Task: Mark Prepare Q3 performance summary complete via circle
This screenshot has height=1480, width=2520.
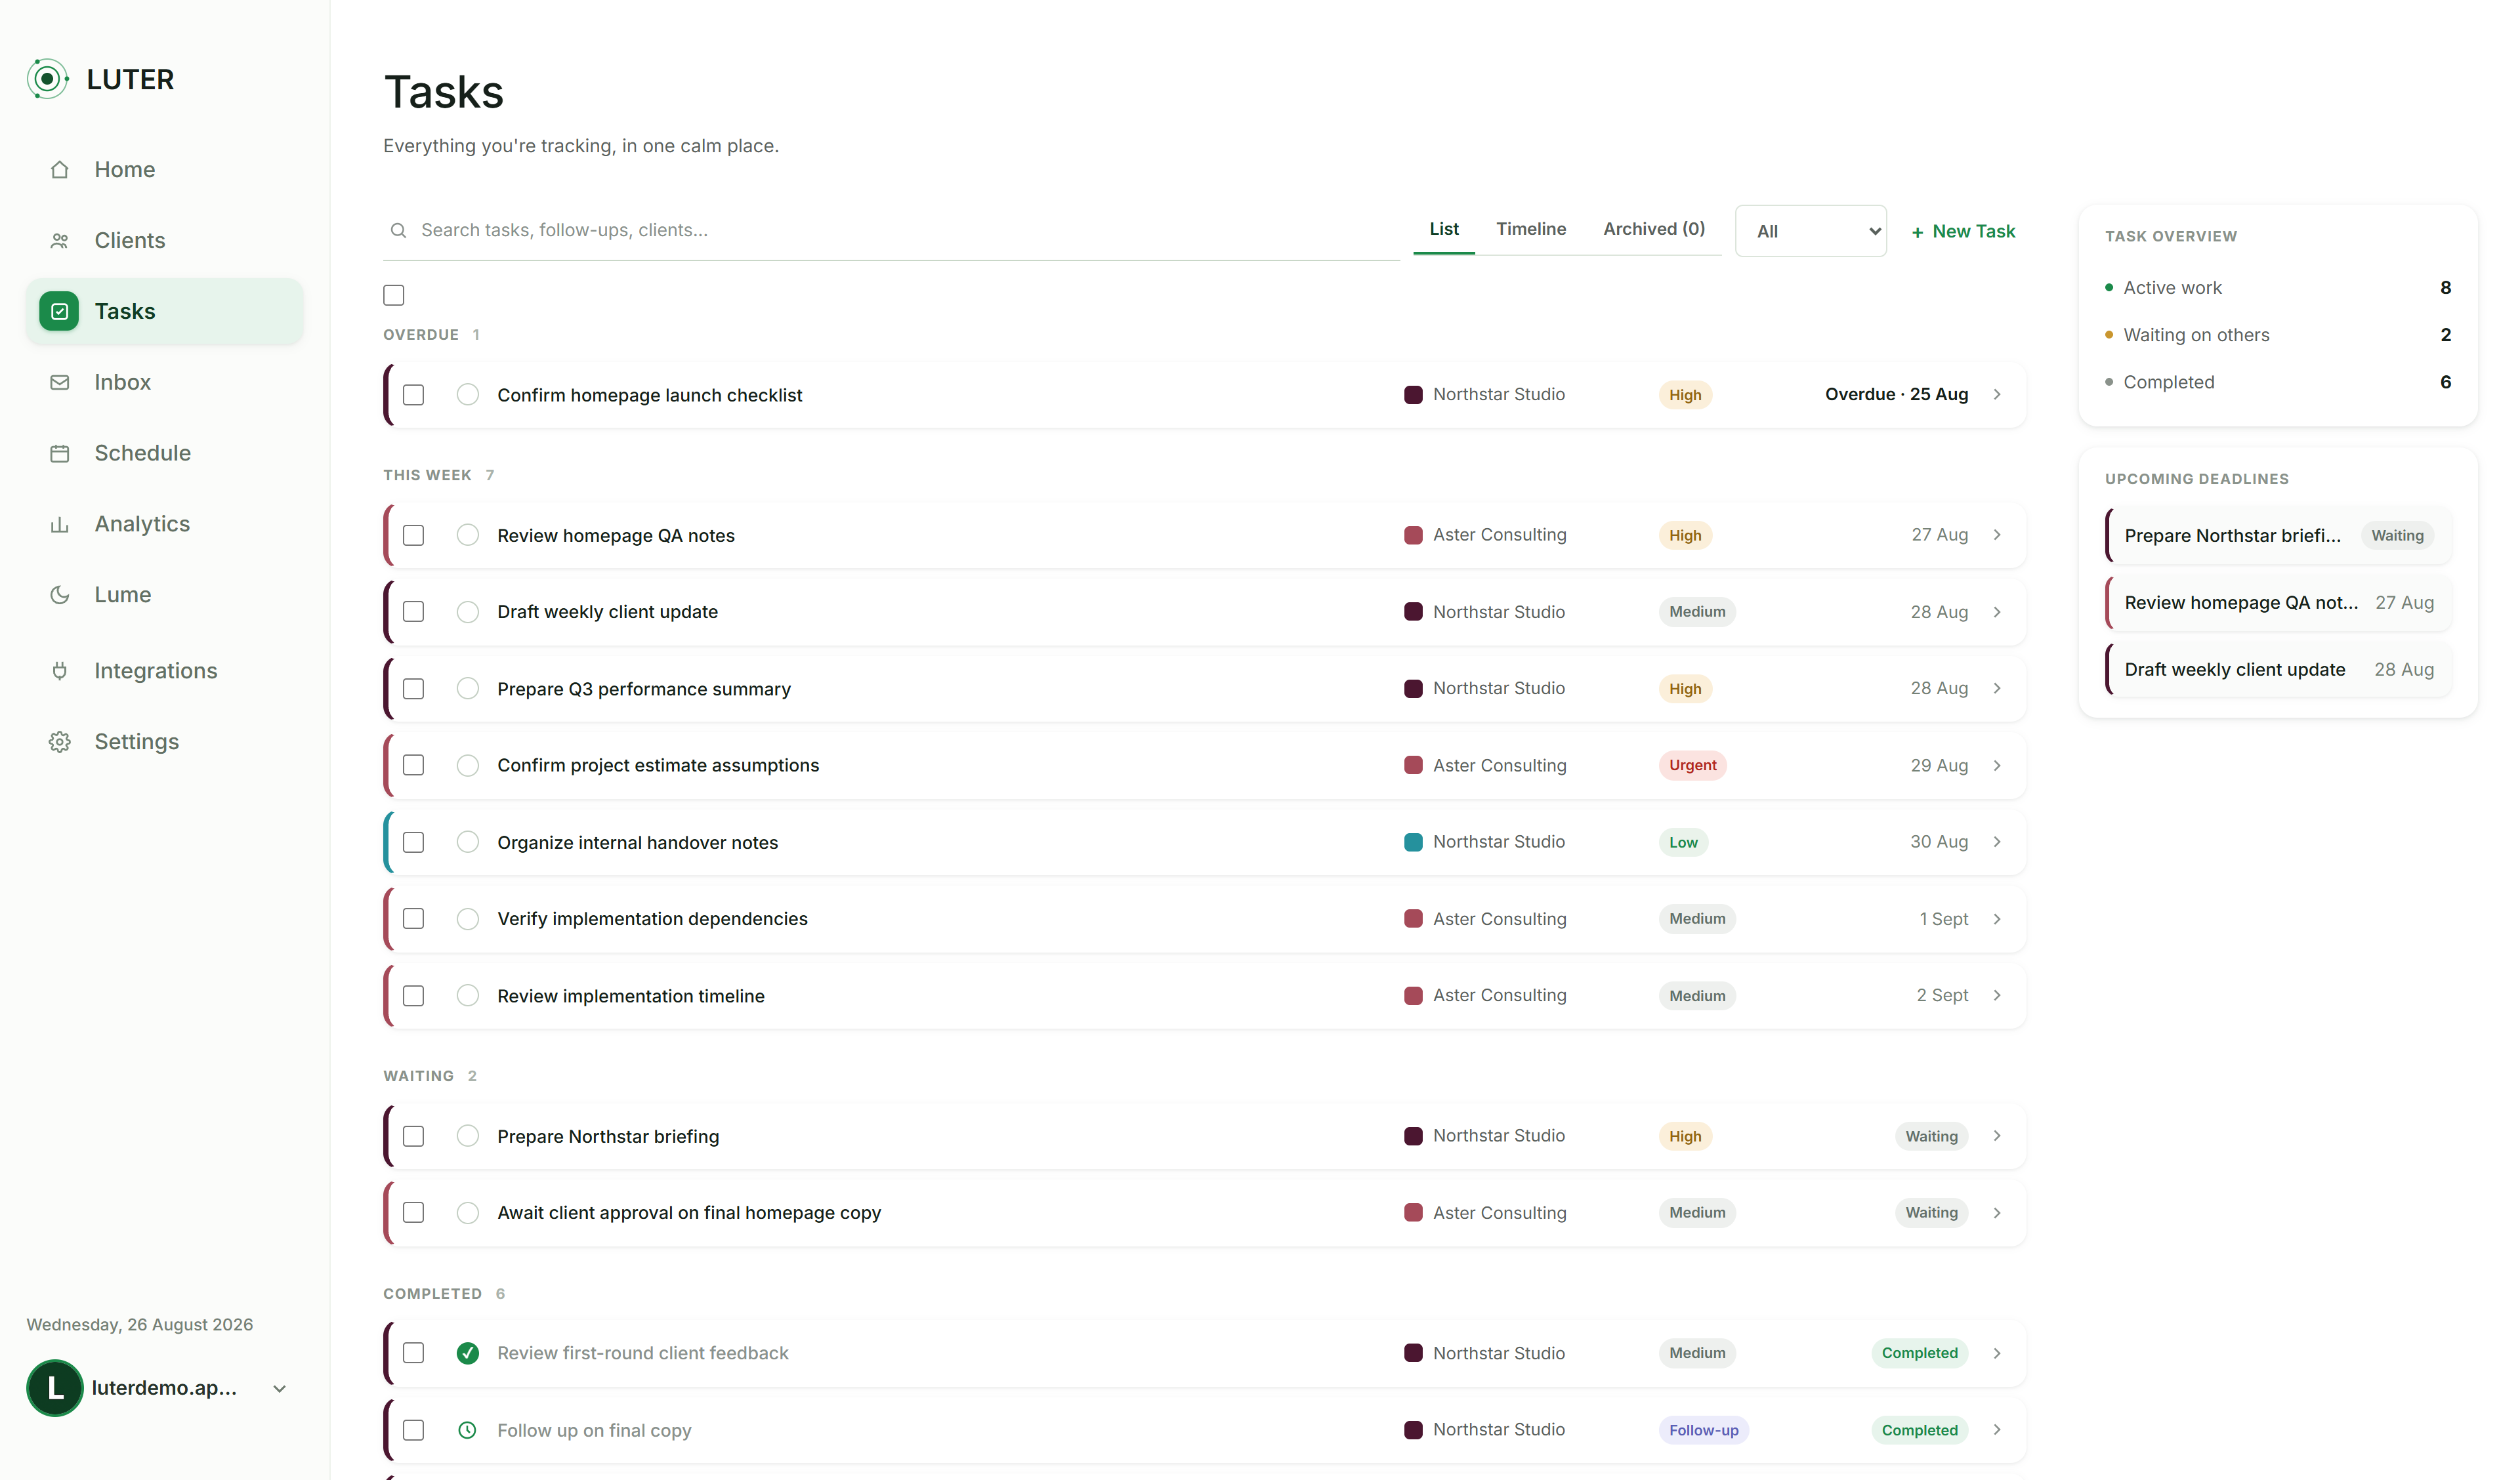Action: pos(467,689)
